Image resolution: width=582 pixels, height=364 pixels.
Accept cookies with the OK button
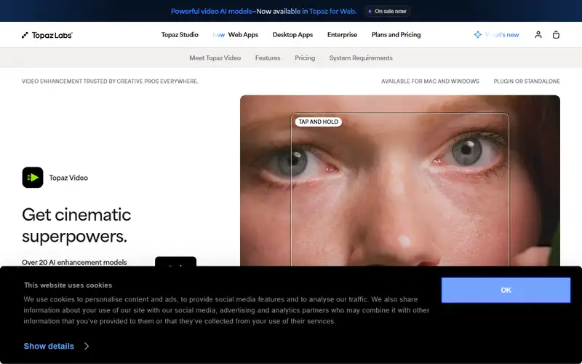(x=506, y=290)
